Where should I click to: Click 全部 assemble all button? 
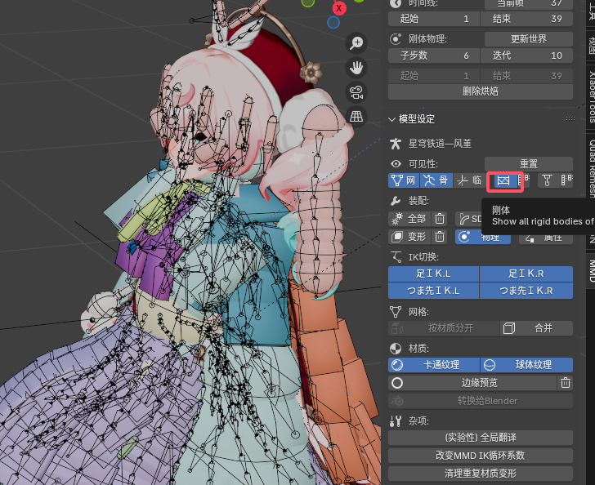coord(409,219)
